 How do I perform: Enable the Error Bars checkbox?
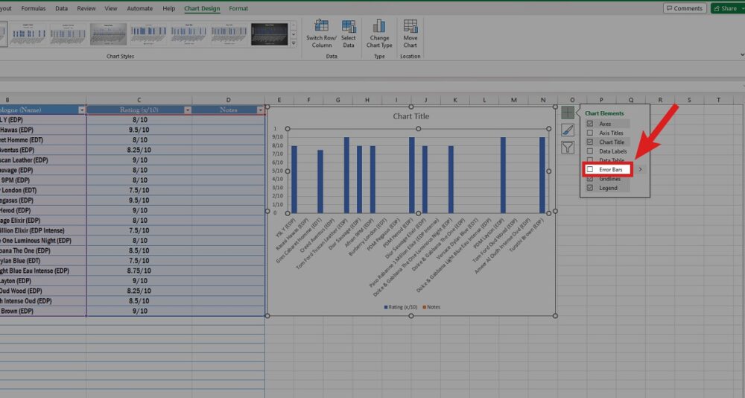pyautogui.click(x=590, y=170)
